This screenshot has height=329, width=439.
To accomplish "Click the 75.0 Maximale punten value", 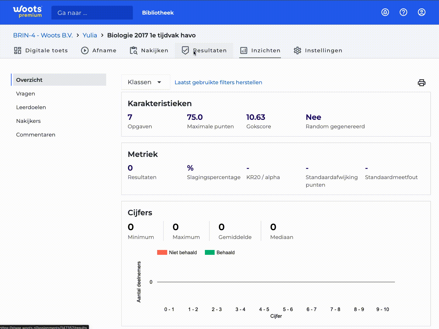I will (195, 117).
